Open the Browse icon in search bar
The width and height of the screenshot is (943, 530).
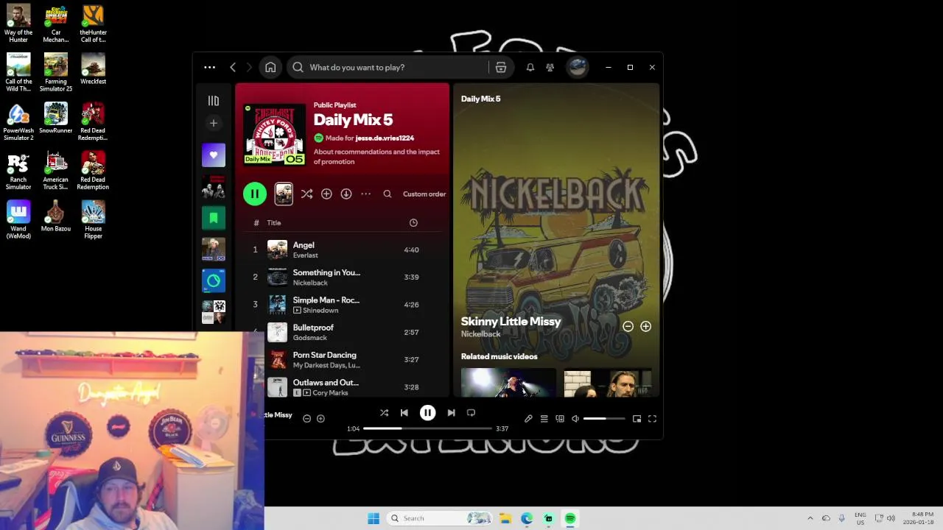(x=501, y=67)
